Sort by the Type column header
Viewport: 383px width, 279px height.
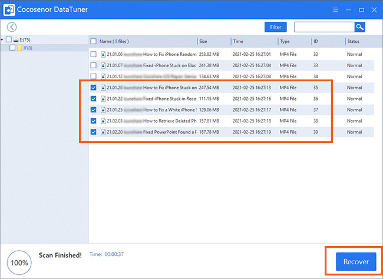tap(285, 41)
